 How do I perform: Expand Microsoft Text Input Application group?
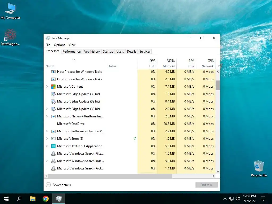[x=47, y=146]
